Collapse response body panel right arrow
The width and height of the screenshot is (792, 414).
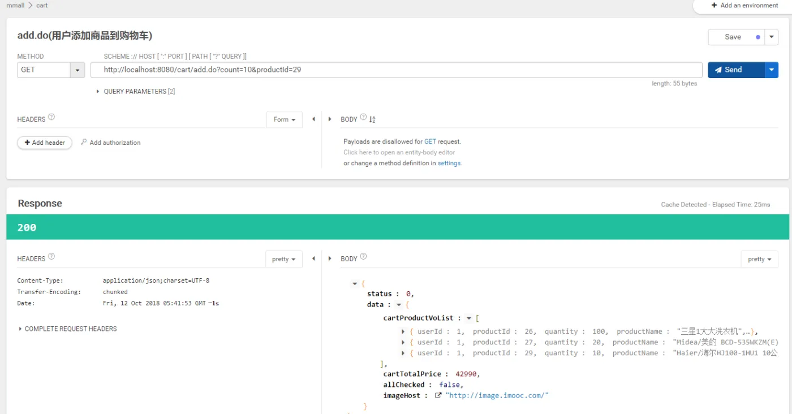click(x=330, y=258)
